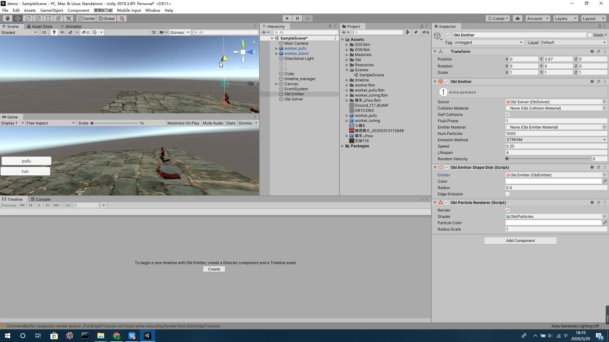Select the Rect transform tool
609x342 pixels.
click(x=48, y=18)
